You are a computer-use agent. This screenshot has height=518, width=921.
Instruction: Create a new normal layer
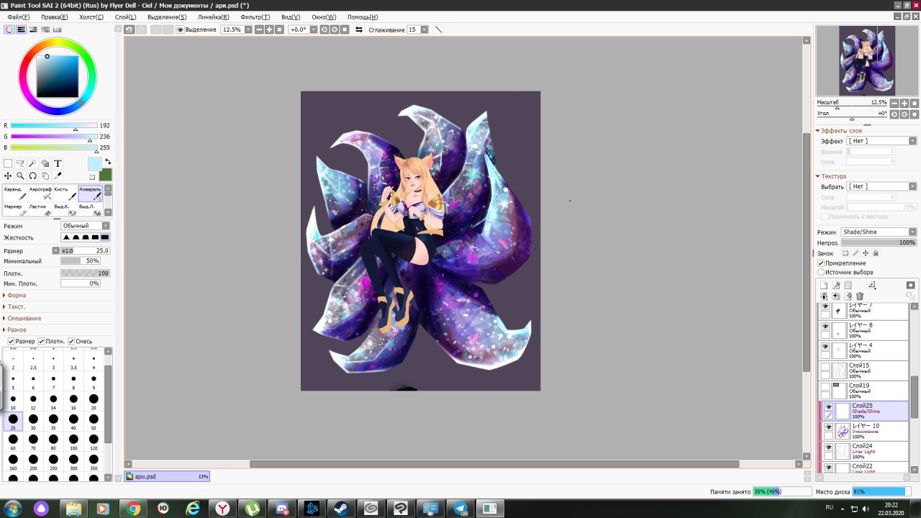824,286
